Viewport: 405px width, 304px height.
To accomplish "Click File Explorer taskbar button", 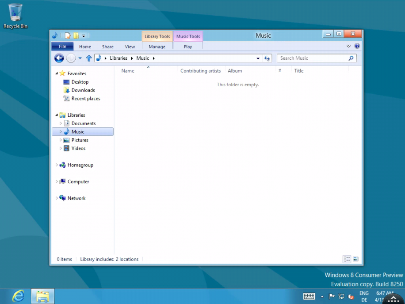I will (x=42, y=296).
